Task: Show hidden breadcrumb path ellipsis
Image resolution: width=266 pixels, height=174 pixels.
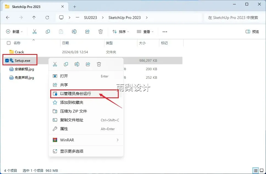Action: [77, 18]
